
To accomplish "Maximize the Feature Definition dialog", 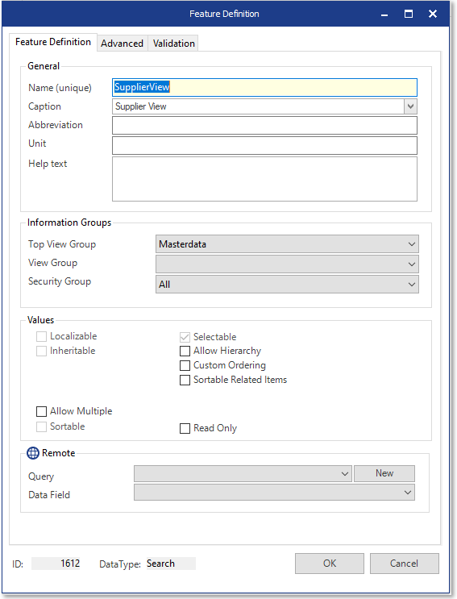I will coord(409,15).
